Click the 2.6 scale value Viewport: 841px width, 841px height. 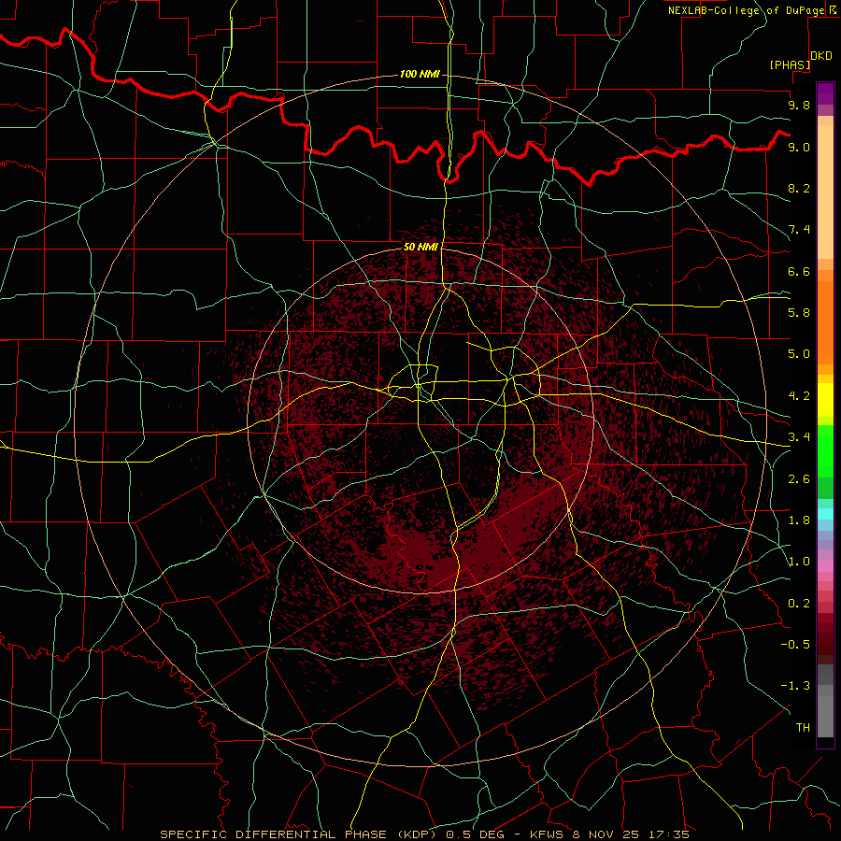click(799, 478)
